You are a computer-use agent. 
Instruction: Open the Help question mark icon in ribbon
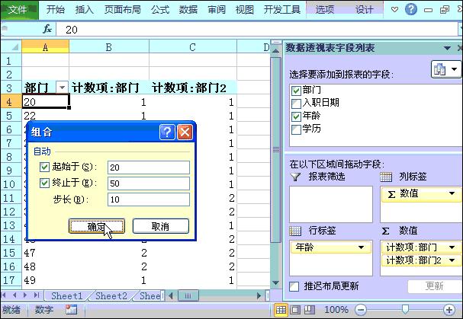tap(410, 9)
